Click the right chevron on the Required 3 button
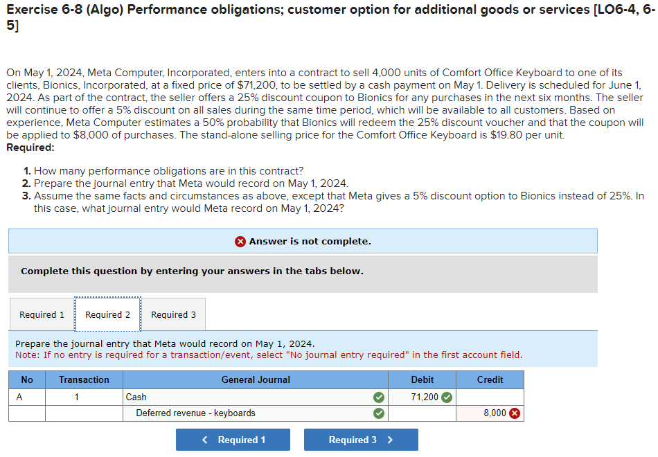Image resolution: width=658 pixels, height=457 pixels. pyautogui.click(x=389, y=440)
